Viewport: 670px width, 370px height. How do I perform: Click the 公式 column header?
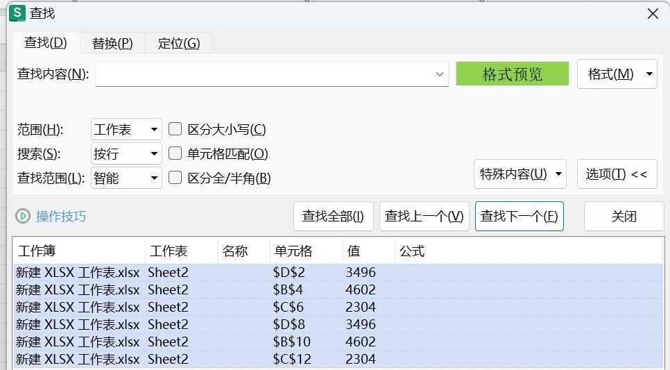529,251
